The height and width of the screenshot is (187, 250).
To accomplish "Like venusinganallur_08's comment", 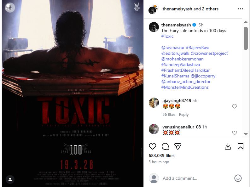I will click(234, 133).
